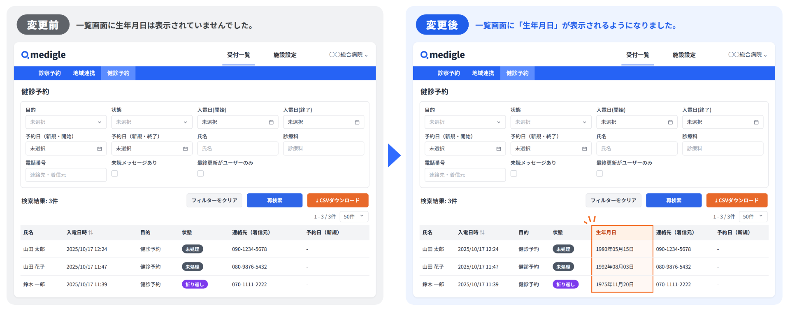Select 山田 花子 row name in after panel
The height and width of the screenshot is (311, 790).
(433, 267)
